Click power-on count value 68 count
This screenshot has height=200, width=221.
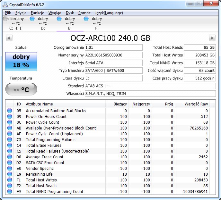click(200, 71)
